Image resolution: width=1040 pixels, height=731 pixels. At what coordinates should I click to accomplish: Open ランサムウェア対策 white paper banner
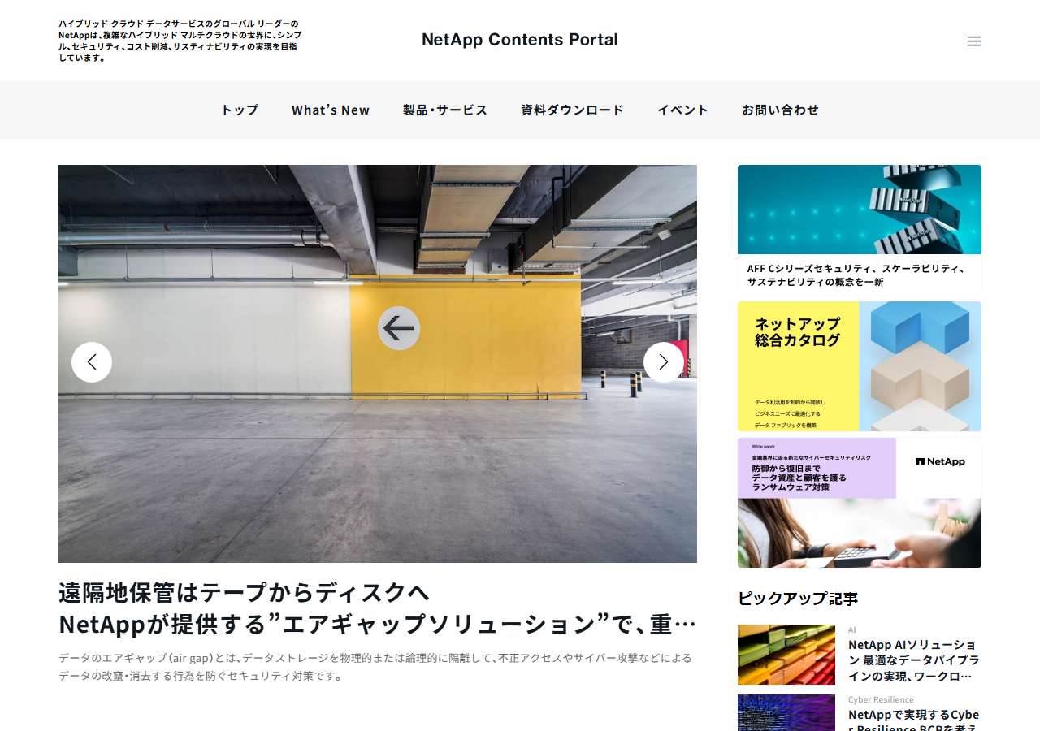click(860, 503)
